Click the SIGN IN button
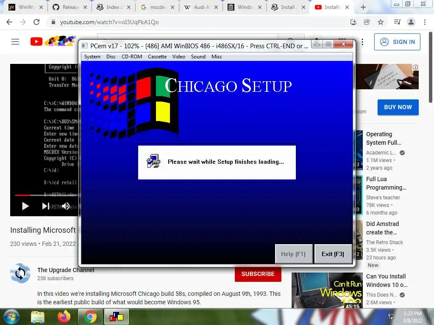 (x=397, y=42)
